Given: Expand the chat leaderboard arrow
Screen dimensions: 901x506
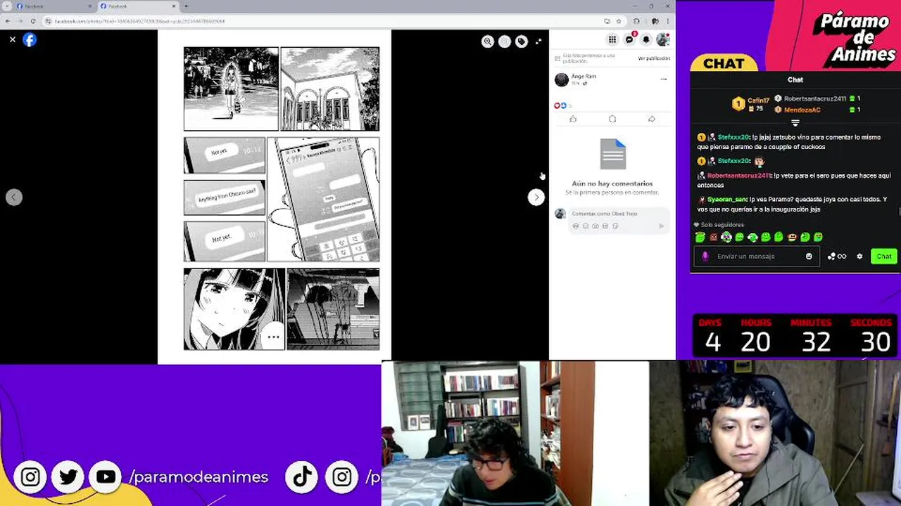Looking at the screenshot, I should tap(795, 123).
